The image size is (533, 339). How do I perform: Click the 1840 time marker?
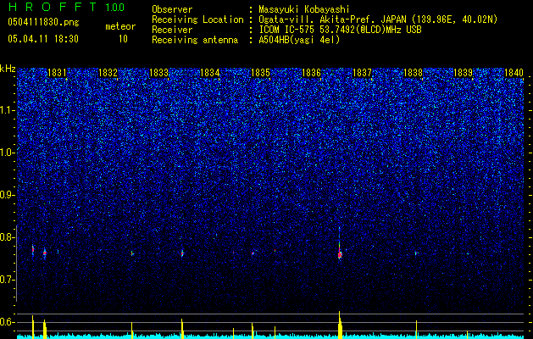[514, 73]
